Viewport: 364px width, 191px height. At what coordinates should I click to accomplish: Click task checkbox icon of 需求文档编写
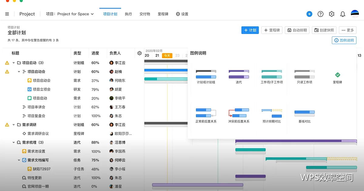(24, 160)
